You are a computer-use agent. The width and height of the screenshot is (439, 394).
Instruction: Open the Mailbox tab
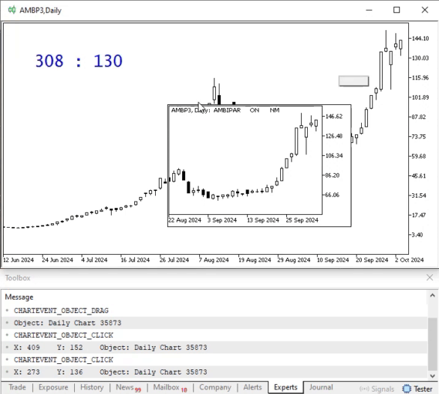[x=169, y=387]
